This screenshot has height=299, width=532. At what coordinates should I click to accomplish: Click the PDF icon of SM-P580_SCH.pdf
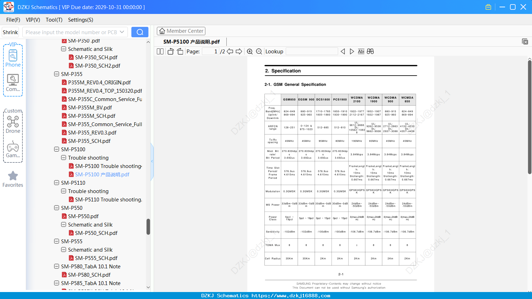click(64, 275)
